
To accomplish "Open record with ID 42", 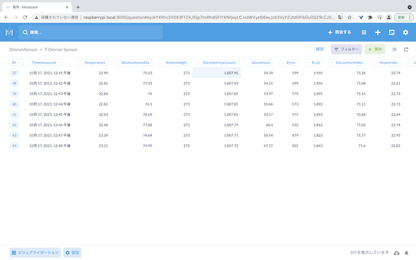I will point(14,125).
